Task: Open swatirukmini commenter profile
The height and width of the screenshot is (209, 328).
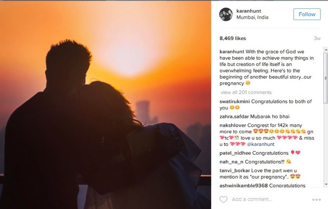Action: point(234,101)
